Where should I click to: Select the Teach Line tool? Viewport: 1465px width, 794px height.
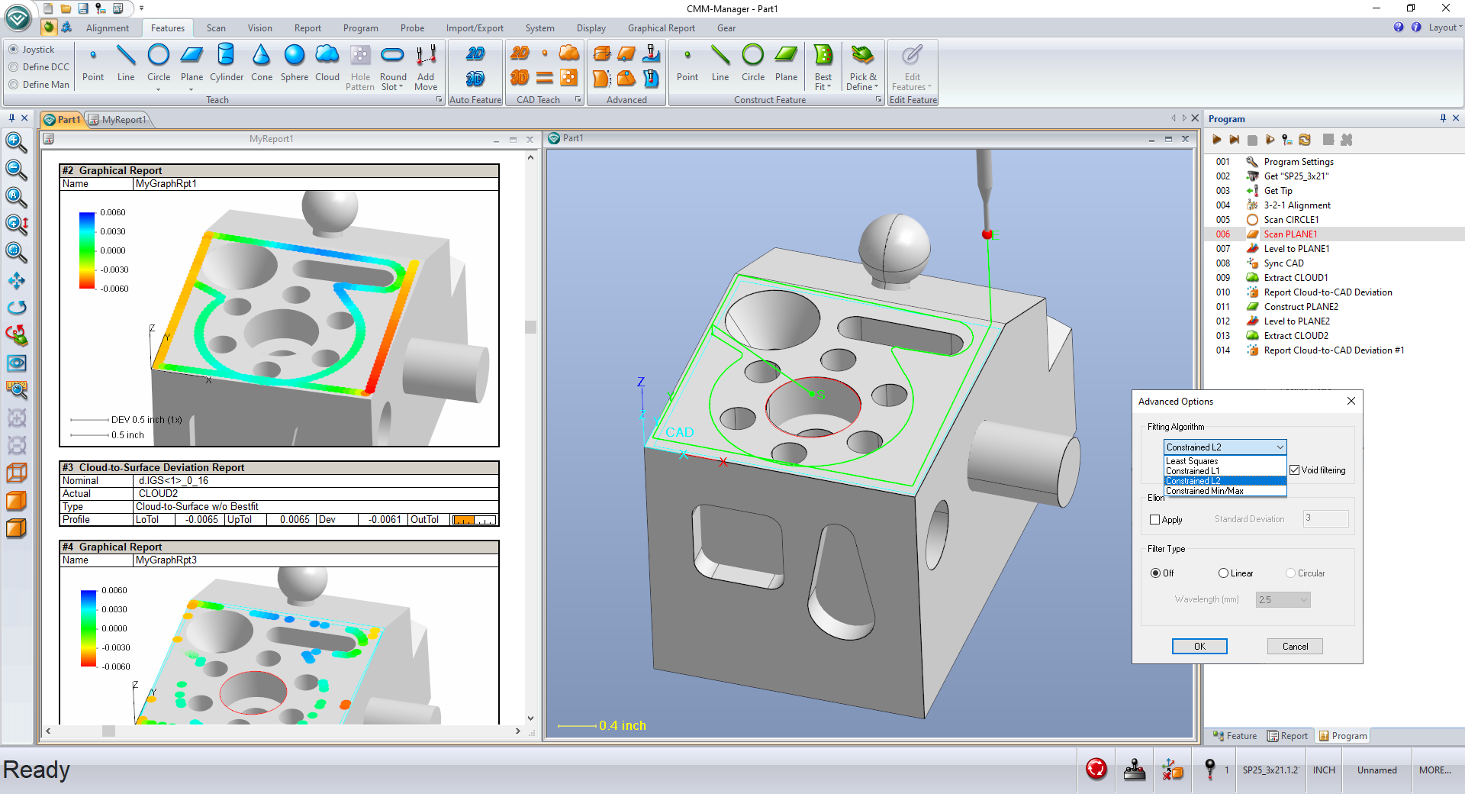click(126, 63)
